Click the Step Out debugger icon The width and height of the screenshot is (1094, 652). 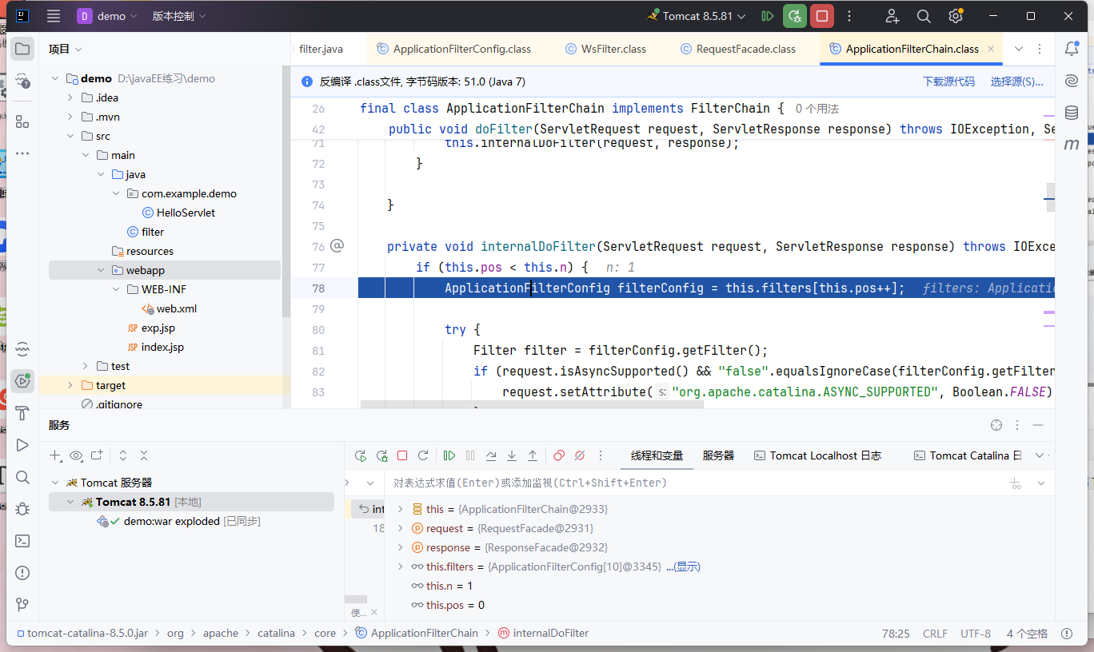(x=533, y=455)
